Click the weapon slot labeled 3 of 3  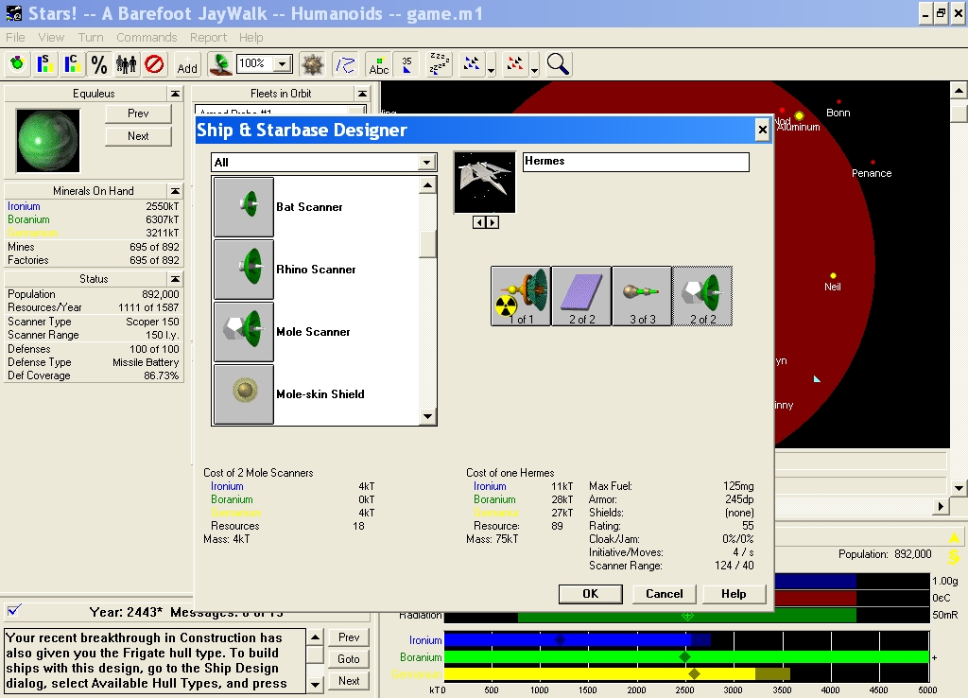coord(642,295)
